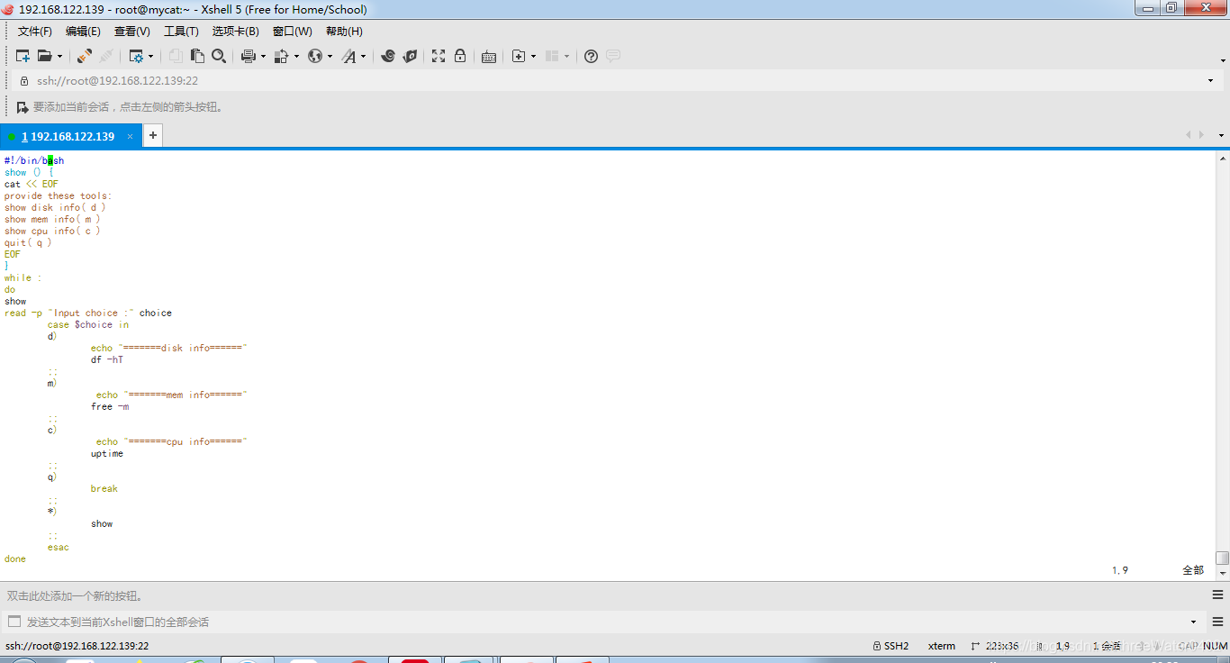
Task: Expand the Open folder dropdown arrow
Action: pos(59,56)
